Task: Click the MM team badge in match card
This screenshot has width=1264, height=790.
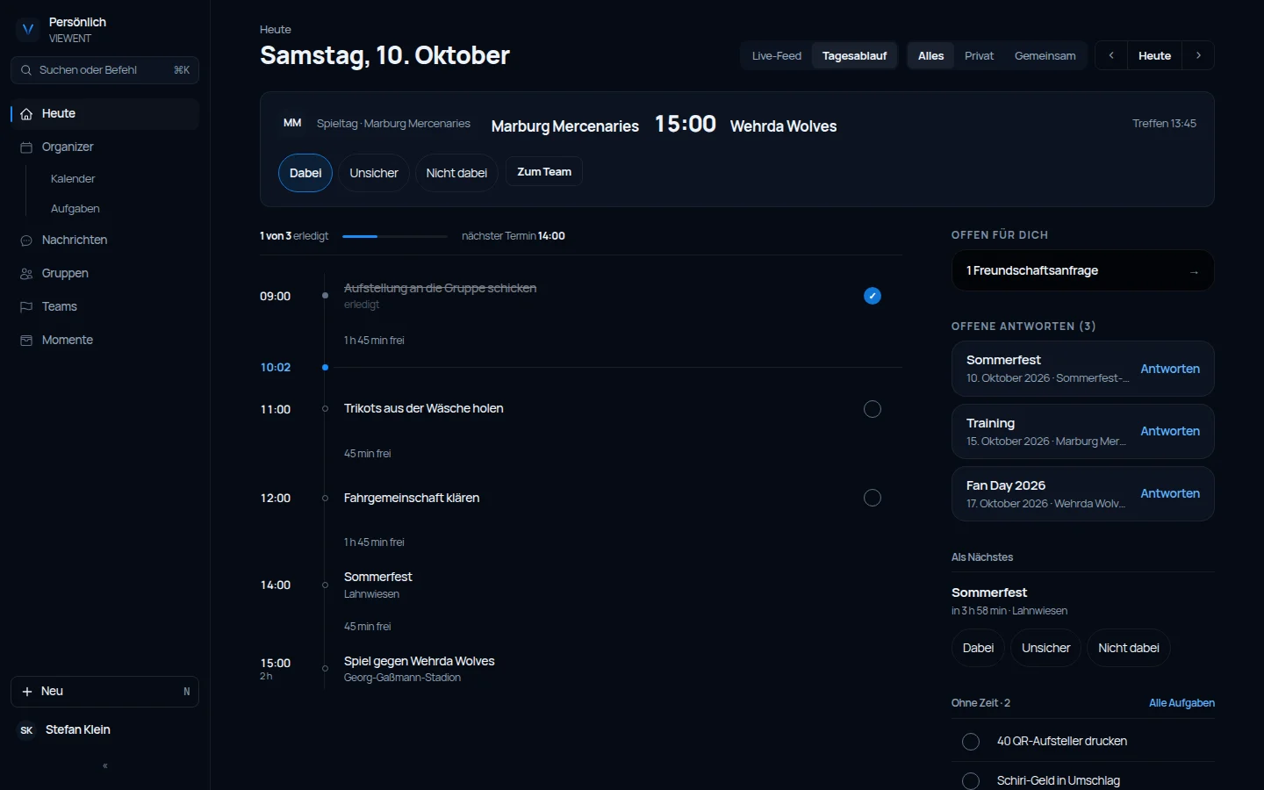Action: 292,123
